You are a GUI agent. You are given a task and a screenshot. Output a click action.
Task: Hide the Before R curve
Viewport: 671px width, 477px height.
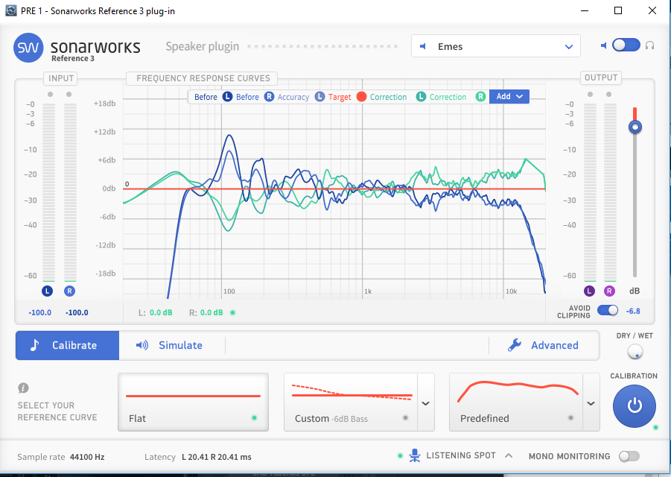(x=269, y=97)
